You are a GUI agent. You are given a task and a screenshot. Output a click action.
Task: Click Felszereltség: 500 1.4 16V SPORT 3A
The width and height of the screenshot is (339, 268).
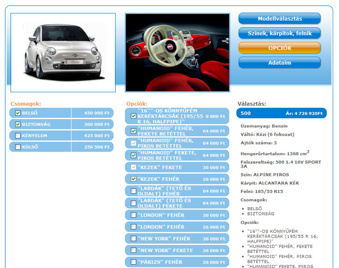(x=280, y=164)
